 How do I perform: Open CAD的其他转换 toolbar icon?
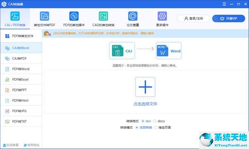[x=103, y=16]
